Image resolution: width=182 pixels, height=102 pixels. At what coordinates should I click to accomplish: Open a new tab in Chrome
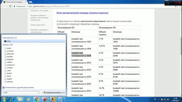pyautogui.click(x=30, y=2)
